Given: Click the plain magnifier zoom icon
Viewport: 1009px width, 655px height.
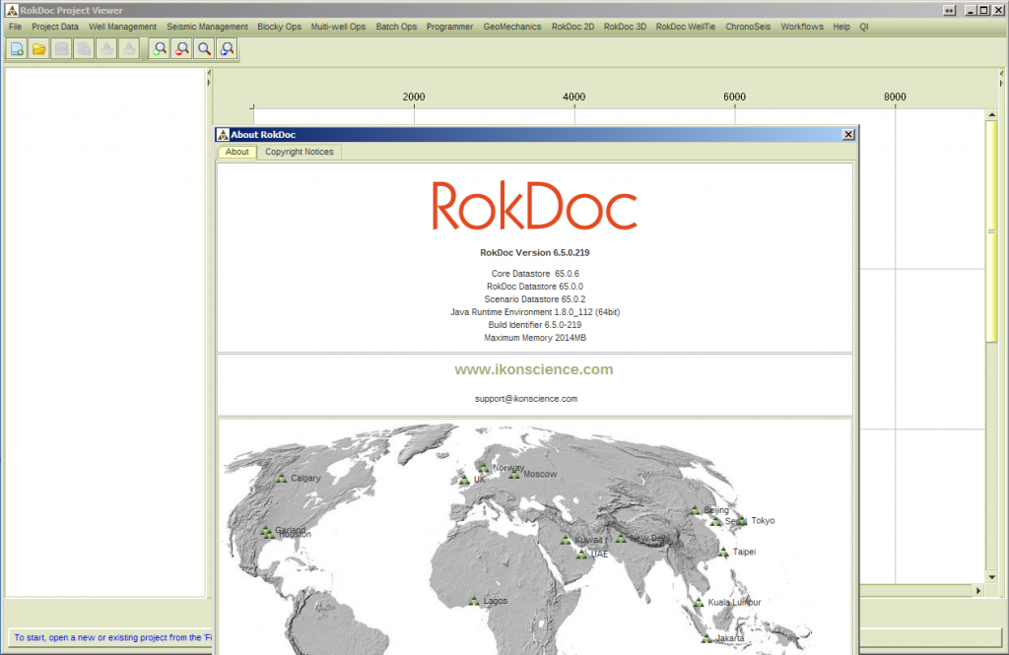Looking at the screenshot, I should [x=205, y=49].
